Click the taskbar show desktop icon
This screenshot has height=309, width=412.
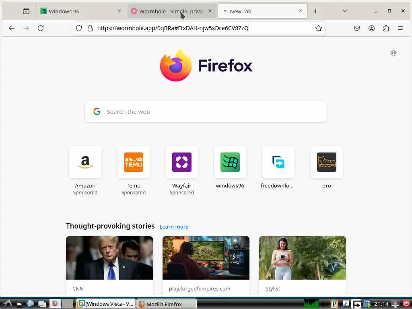click(42, 304)
